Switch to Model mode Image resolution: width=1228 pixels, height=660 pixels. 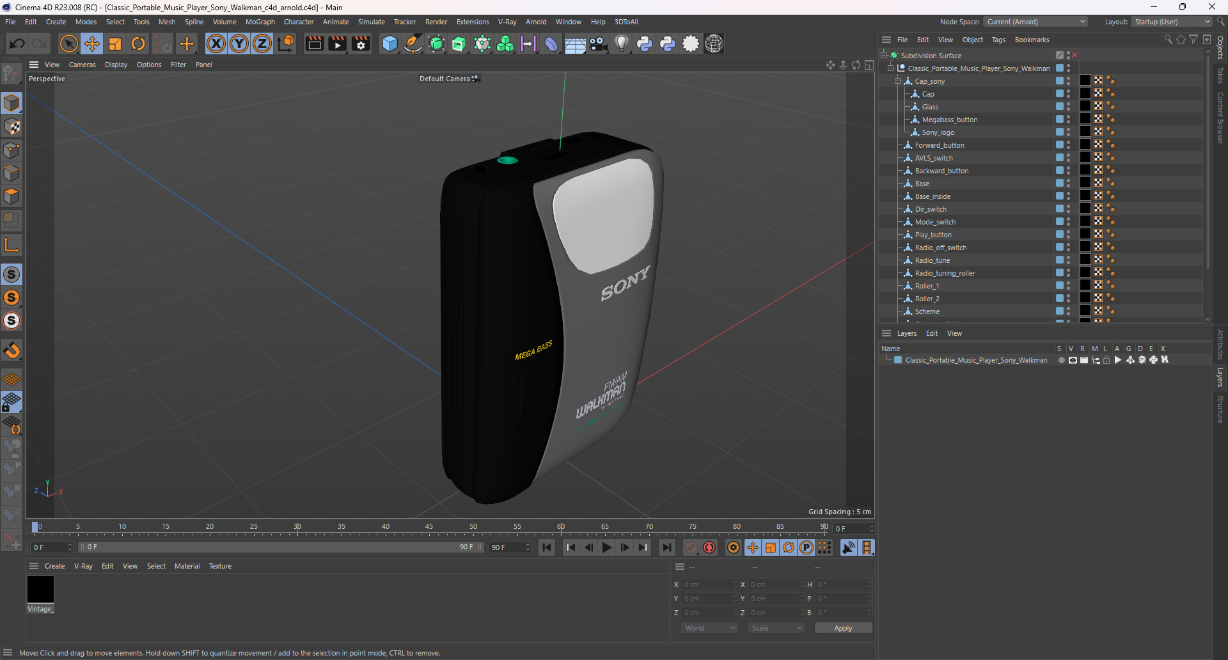12,103
